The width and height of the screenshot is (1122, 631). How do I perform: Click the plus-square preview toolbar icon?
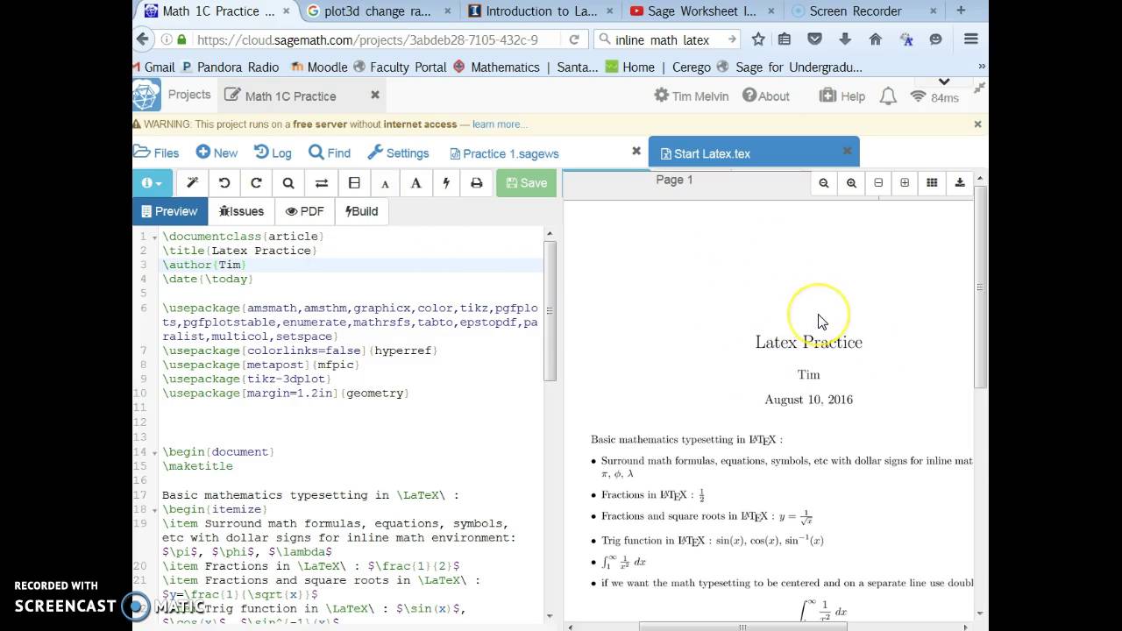point(905,182)
